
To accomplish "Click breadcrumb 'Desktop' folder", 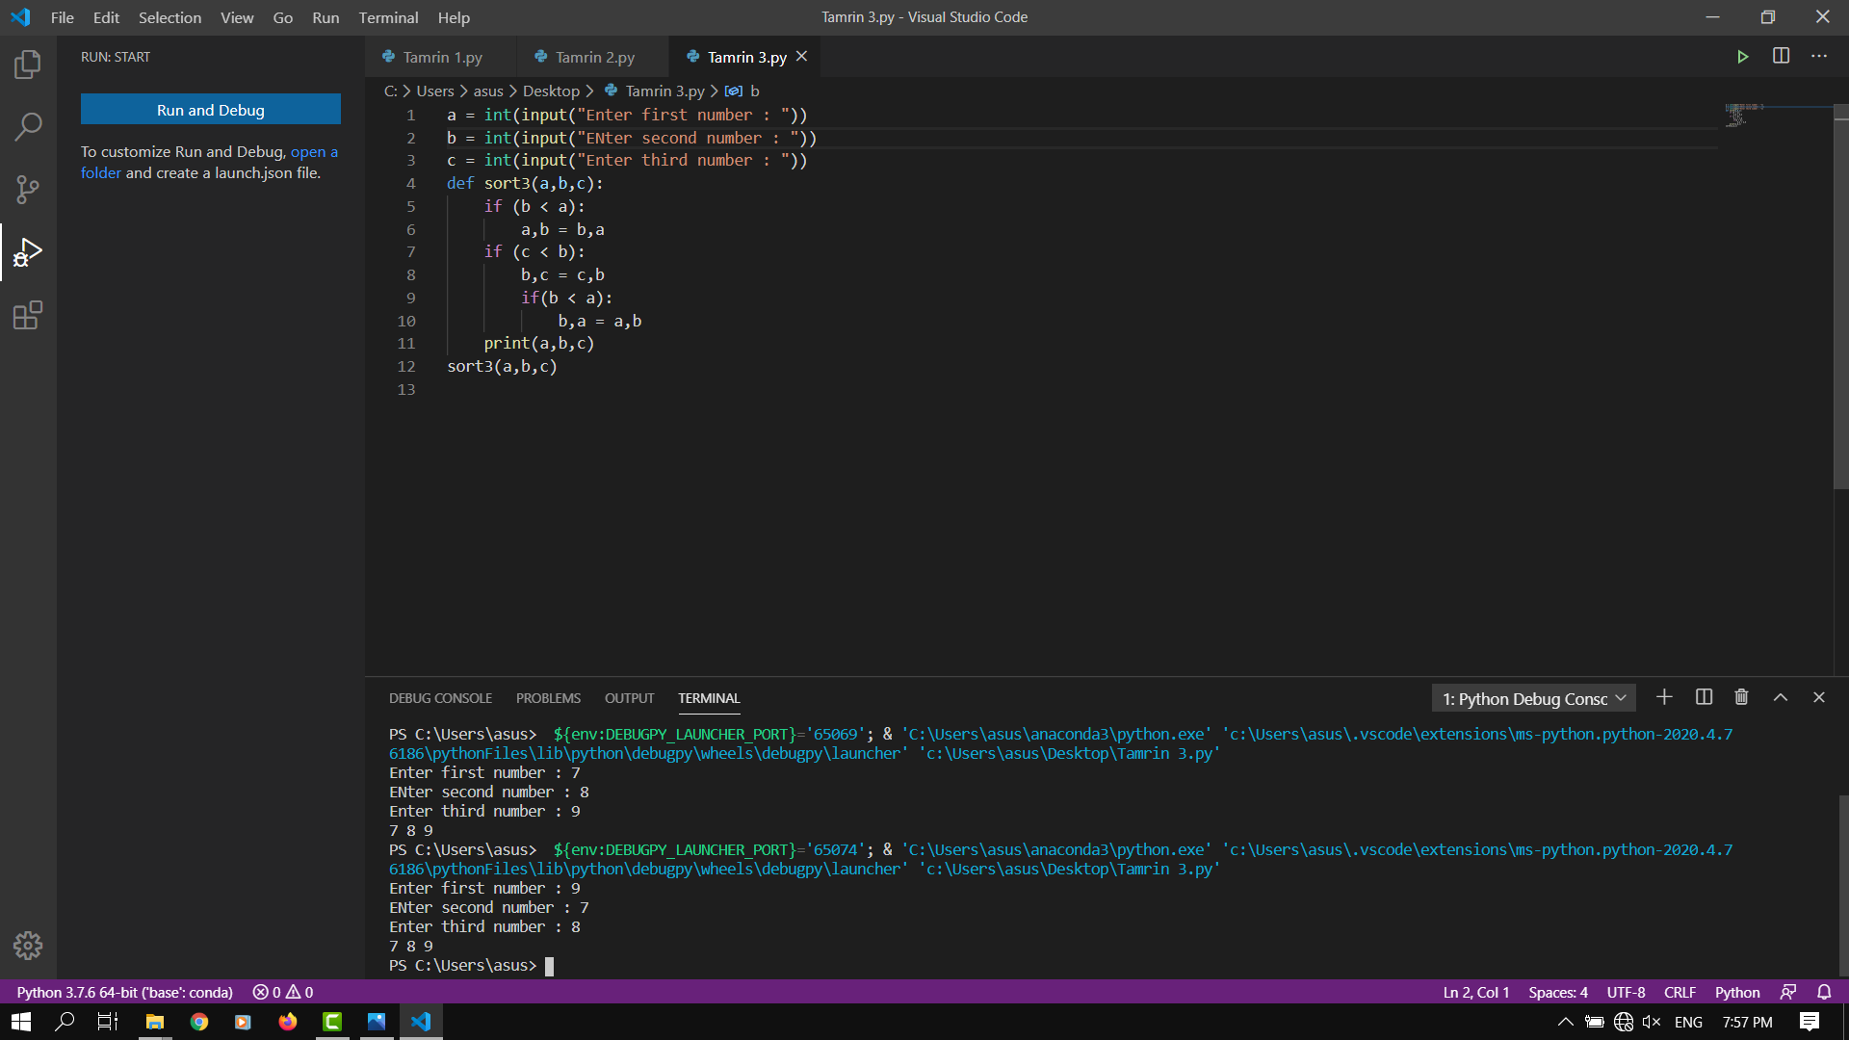I will (x=551, y=91).
